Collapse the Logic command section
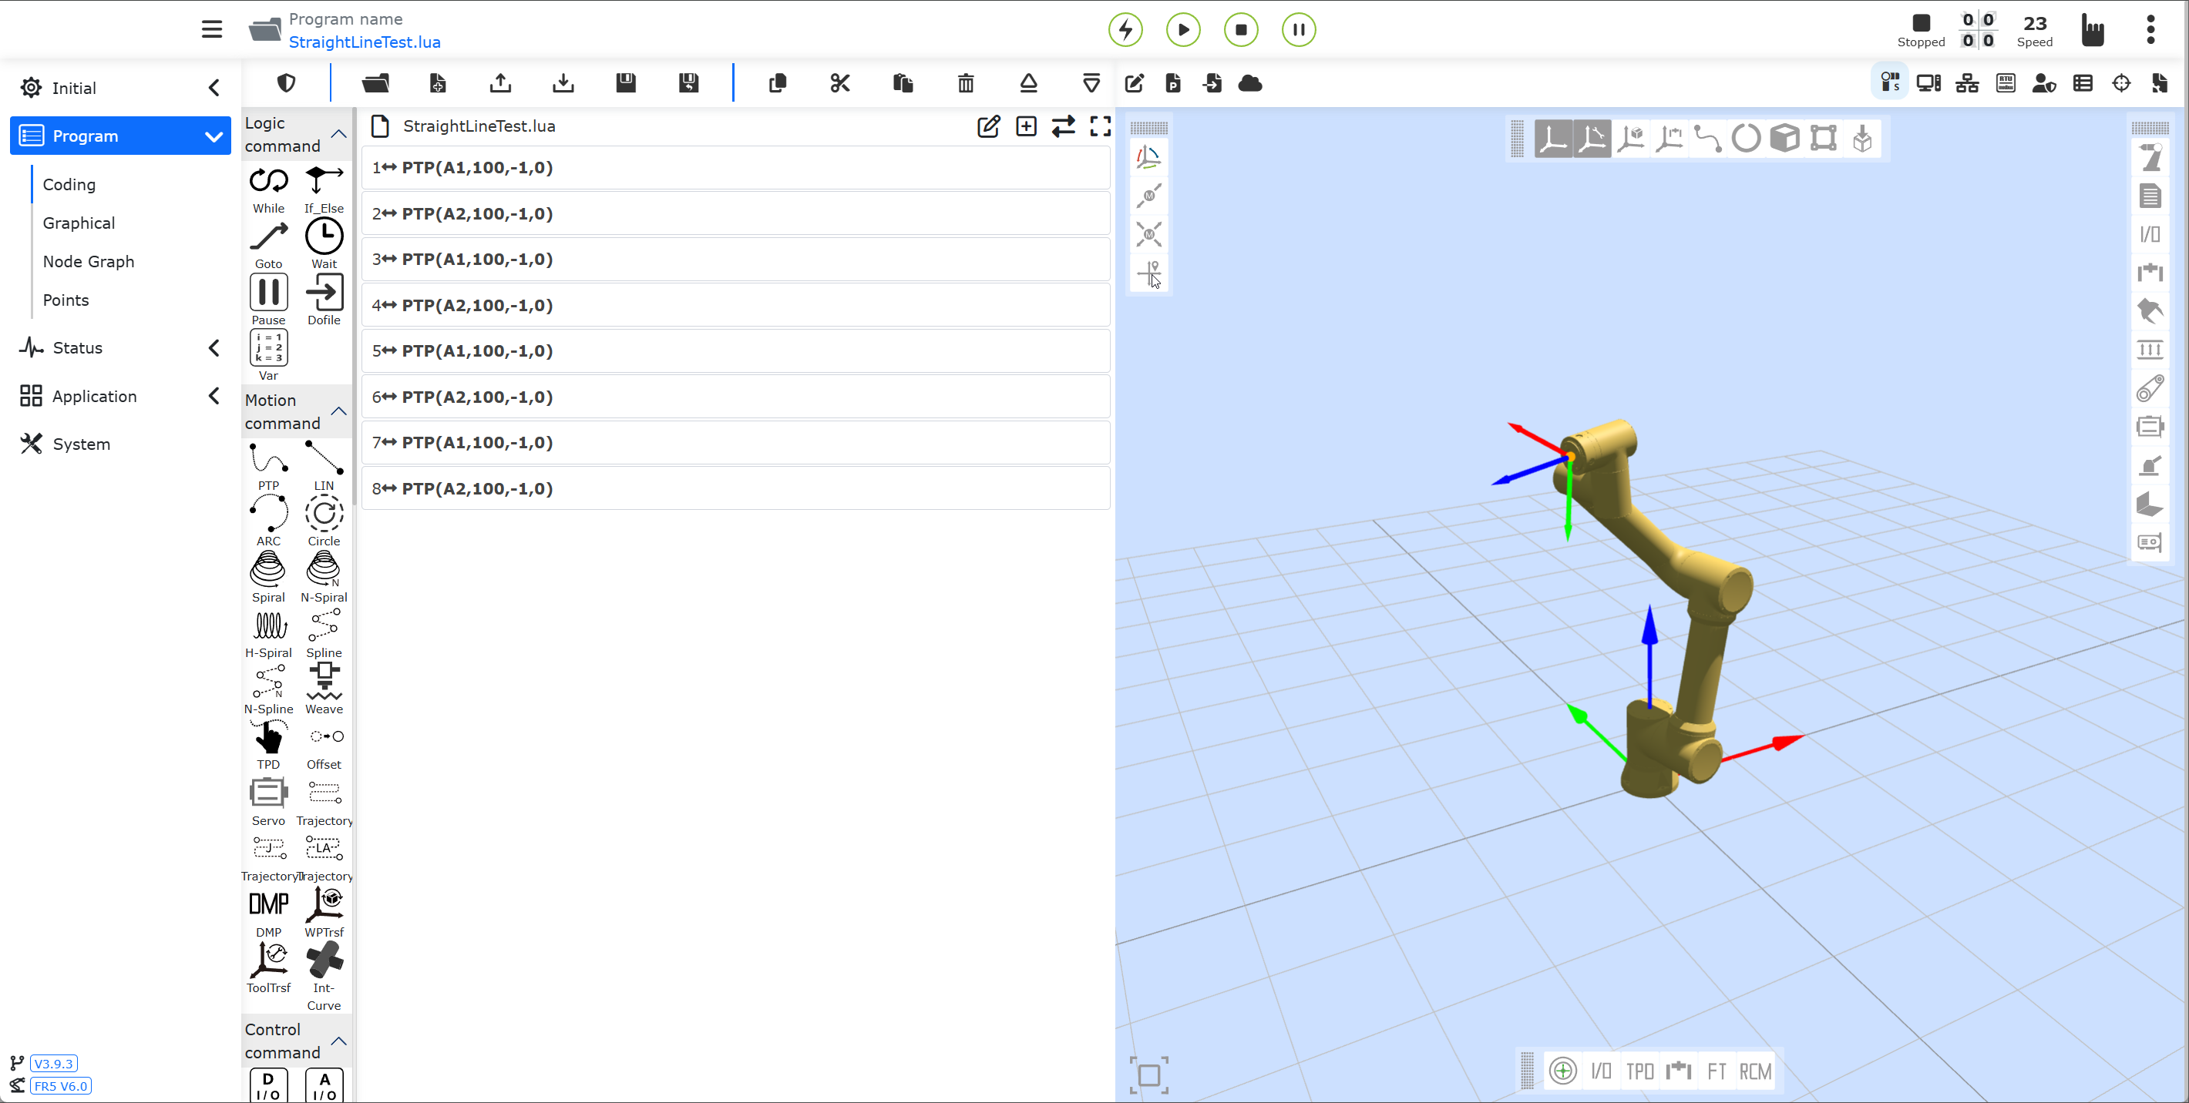The height and width of the screenshot is (1103, 2189). point(338,134)
